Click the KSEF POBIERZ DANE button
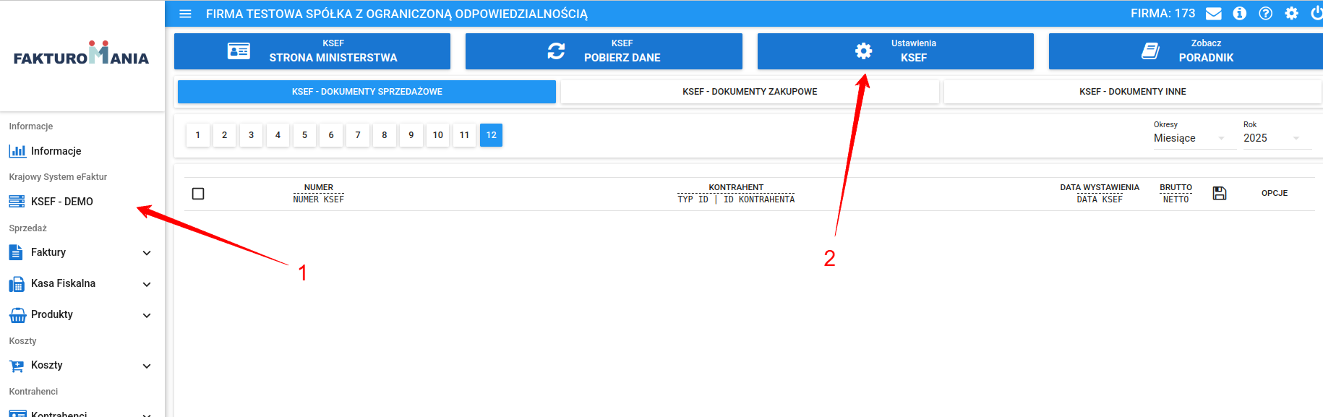Image resolution: width=1323 pixels, height=417 pixels. (x=604, y=51)
